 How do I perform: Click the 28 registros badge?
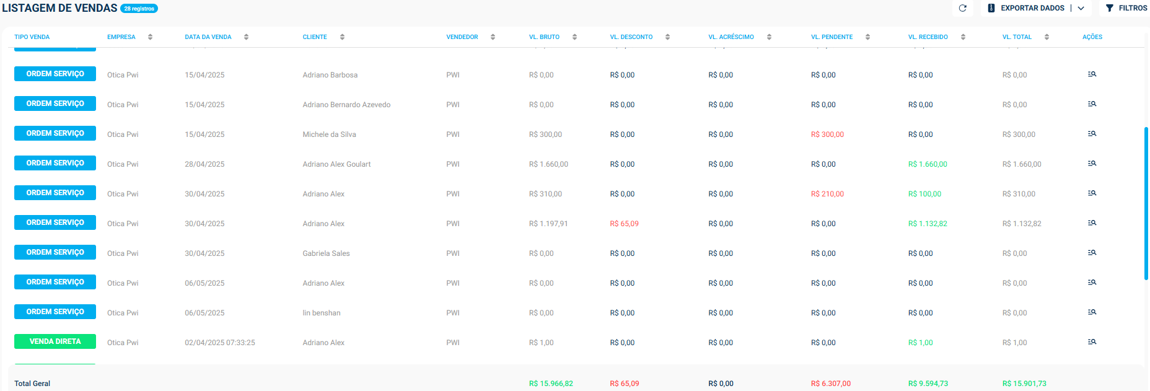point(139,9)
